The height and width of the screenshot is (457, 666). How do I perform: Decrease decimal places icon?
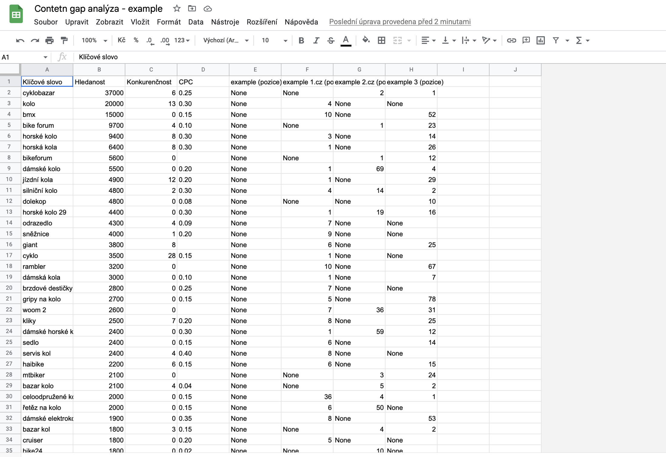tap(150, 41)
